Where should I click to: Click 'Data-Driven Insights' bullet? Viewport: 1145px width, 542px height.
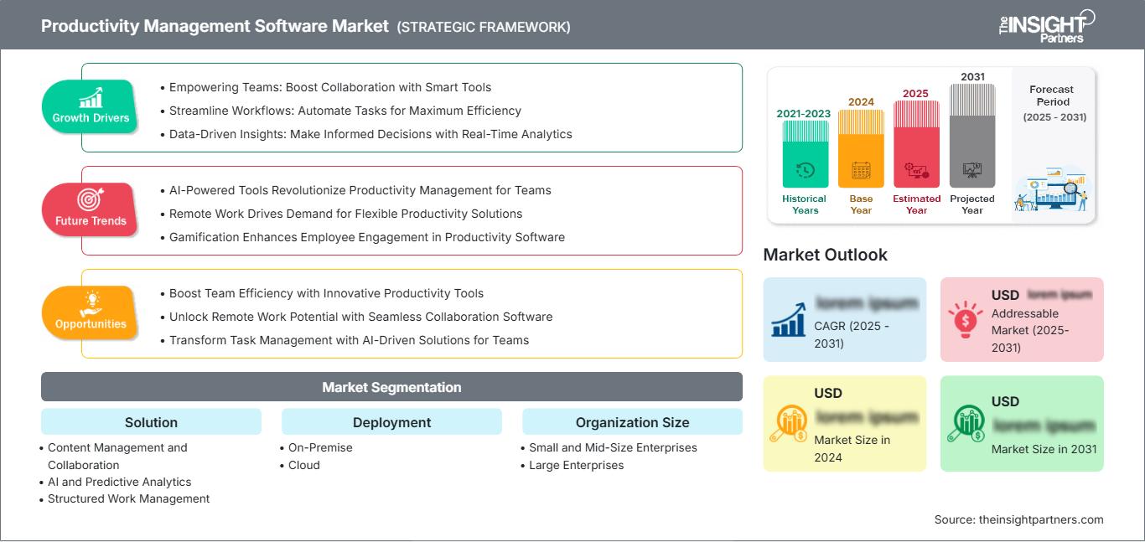(370, 134)
